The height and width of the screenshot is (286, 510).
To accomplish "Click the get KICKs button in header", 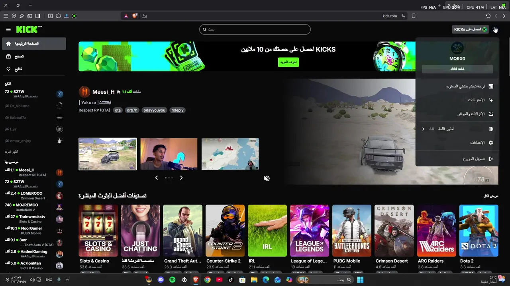I will 471,29.
